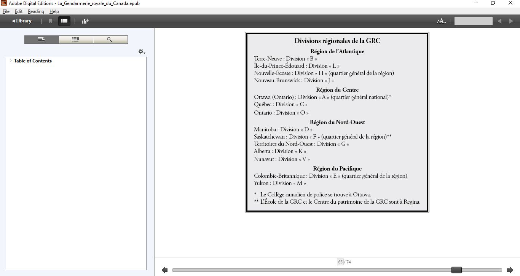Click the 'Région du Nord-Ouest' heading
The height and width of the screenshot is (276, 520).
click(x=337, y=122)
